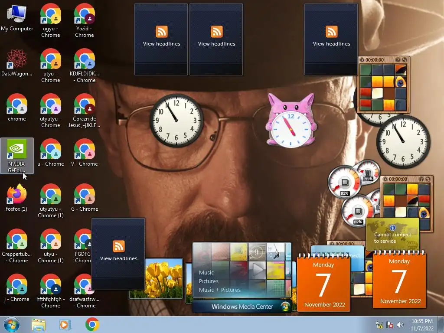Click the CPU meter gadget showing 02%
Screen dimensions: 444x333
tap(357, 211)
